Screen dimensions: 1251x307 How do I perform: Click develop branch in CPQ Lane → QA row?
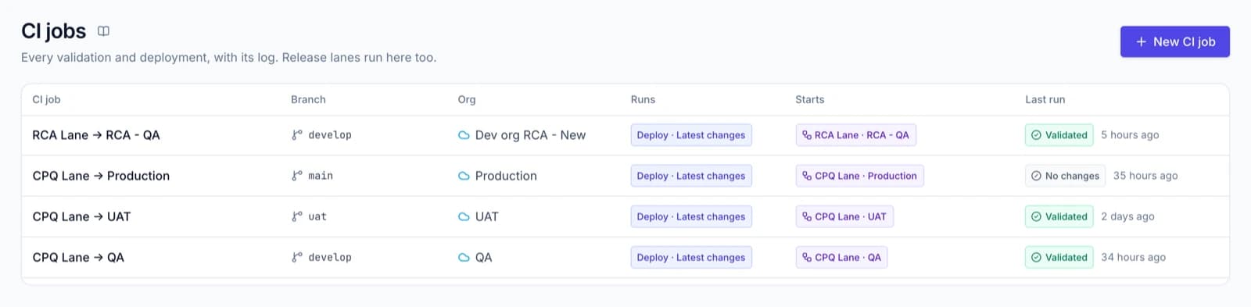coord(330,257)
